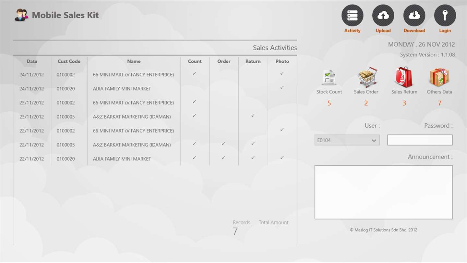Click the Login label link

point(445,31)
